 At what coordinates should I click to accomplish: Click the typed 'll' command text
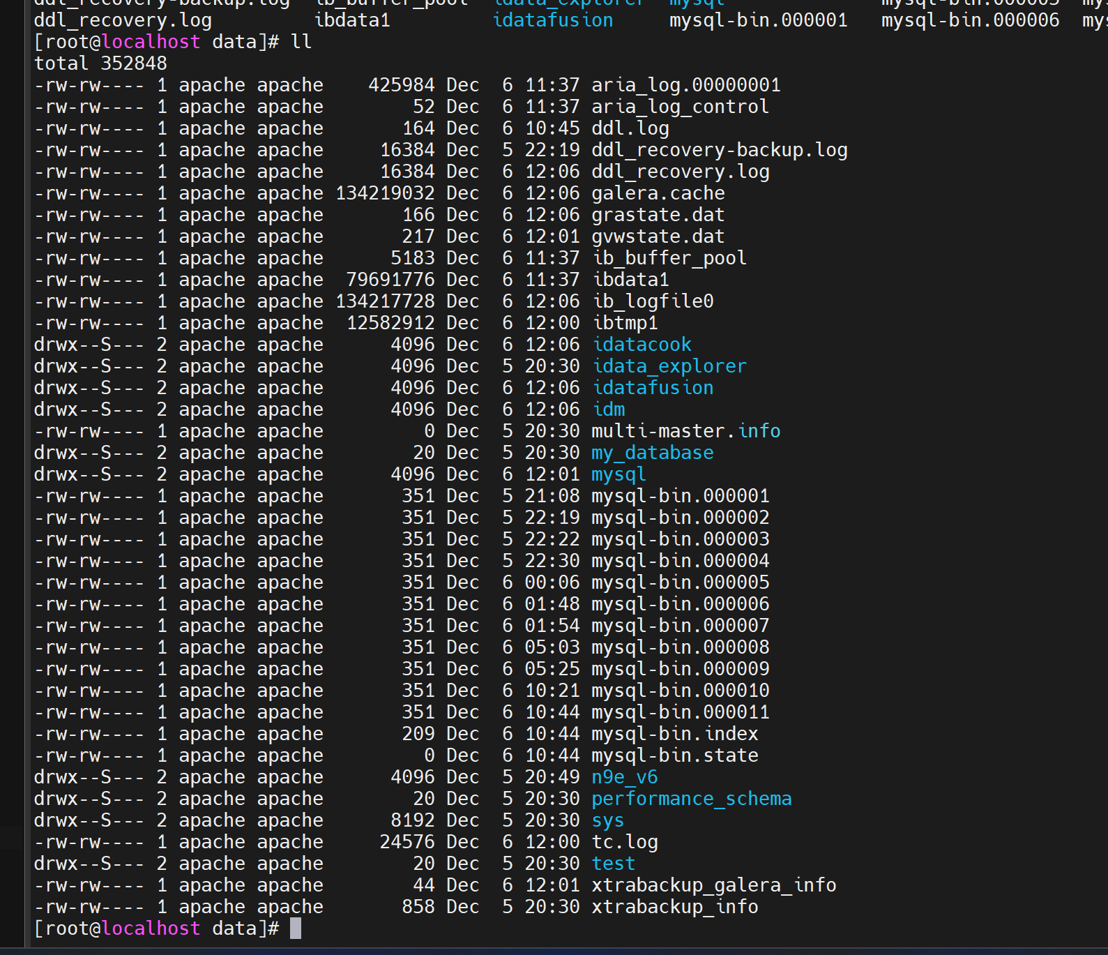(301, 42)
